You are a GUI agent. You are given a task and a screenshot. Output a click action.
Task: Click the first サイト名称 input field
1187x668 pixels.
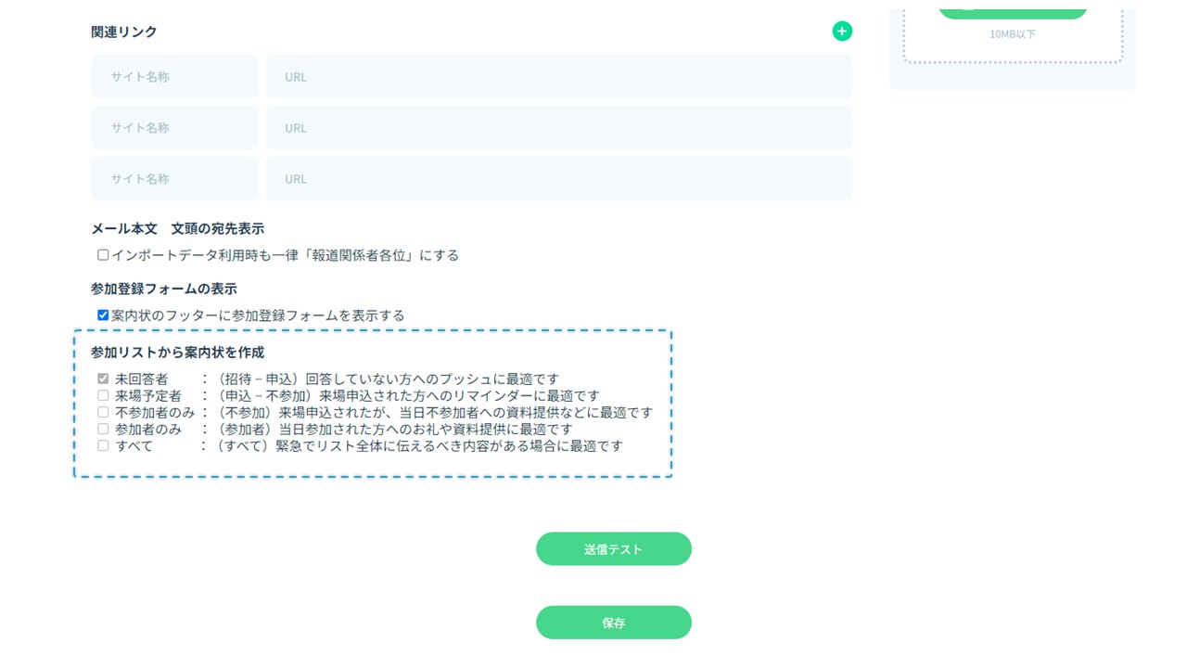pyautogui.click(x=174, y=77)
